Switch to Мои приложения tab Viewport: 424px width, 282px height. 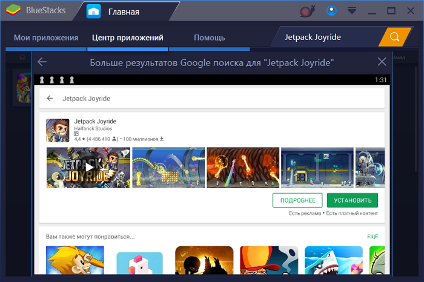[x=46, y=38]
